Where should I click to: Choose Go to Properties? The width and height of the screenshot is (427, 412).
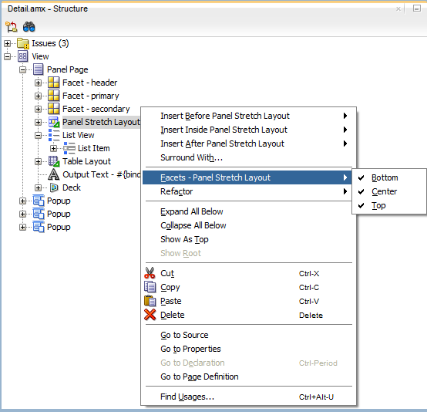(248, 349)
